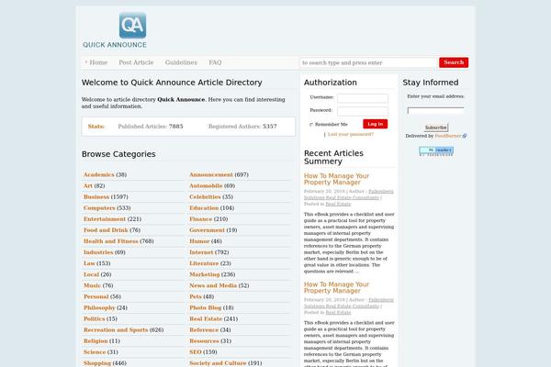The width and height of the screenshot is (551, 367).
Task: Click the red Search button
Action: (454, 62)
